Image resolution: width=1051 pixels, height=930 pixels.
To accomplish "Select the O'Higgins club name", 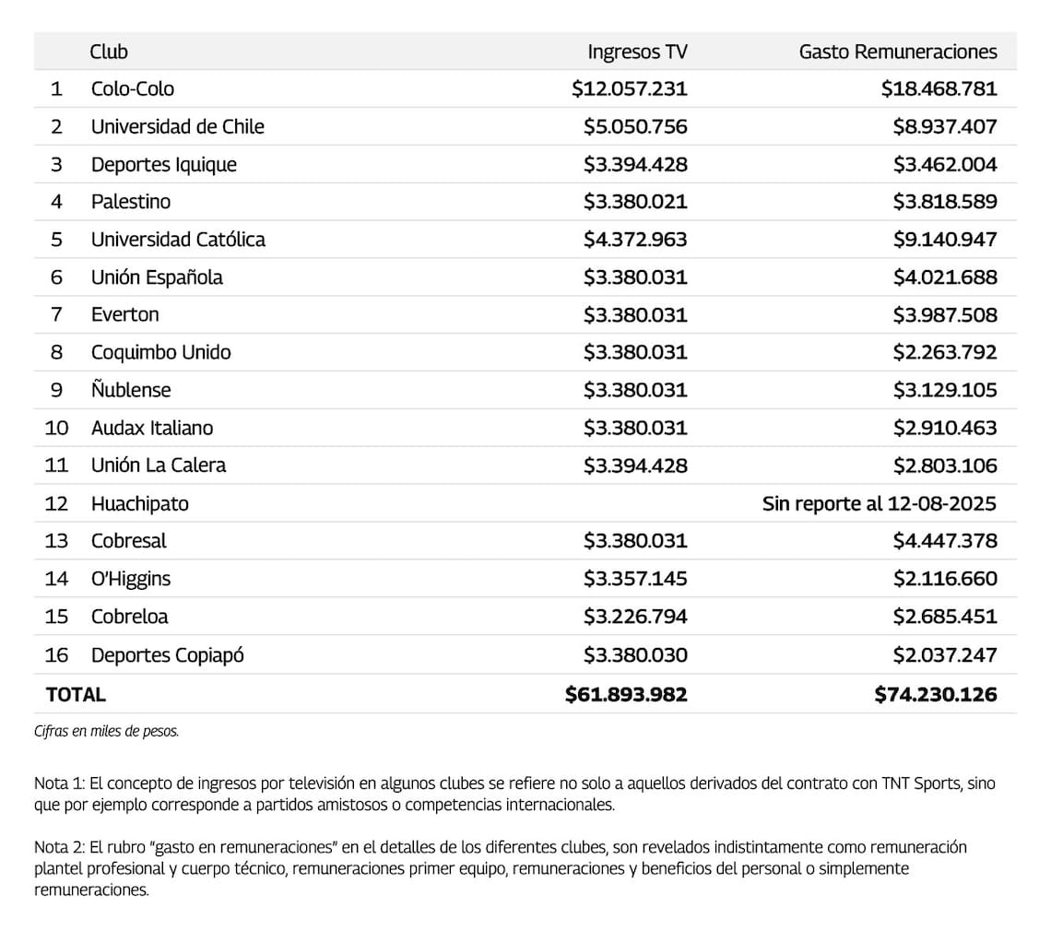I will [x=131, y=578].
